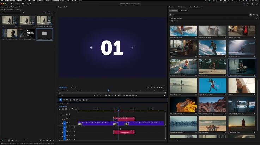Open timeline display settings wrench

[x=73, y=109]
